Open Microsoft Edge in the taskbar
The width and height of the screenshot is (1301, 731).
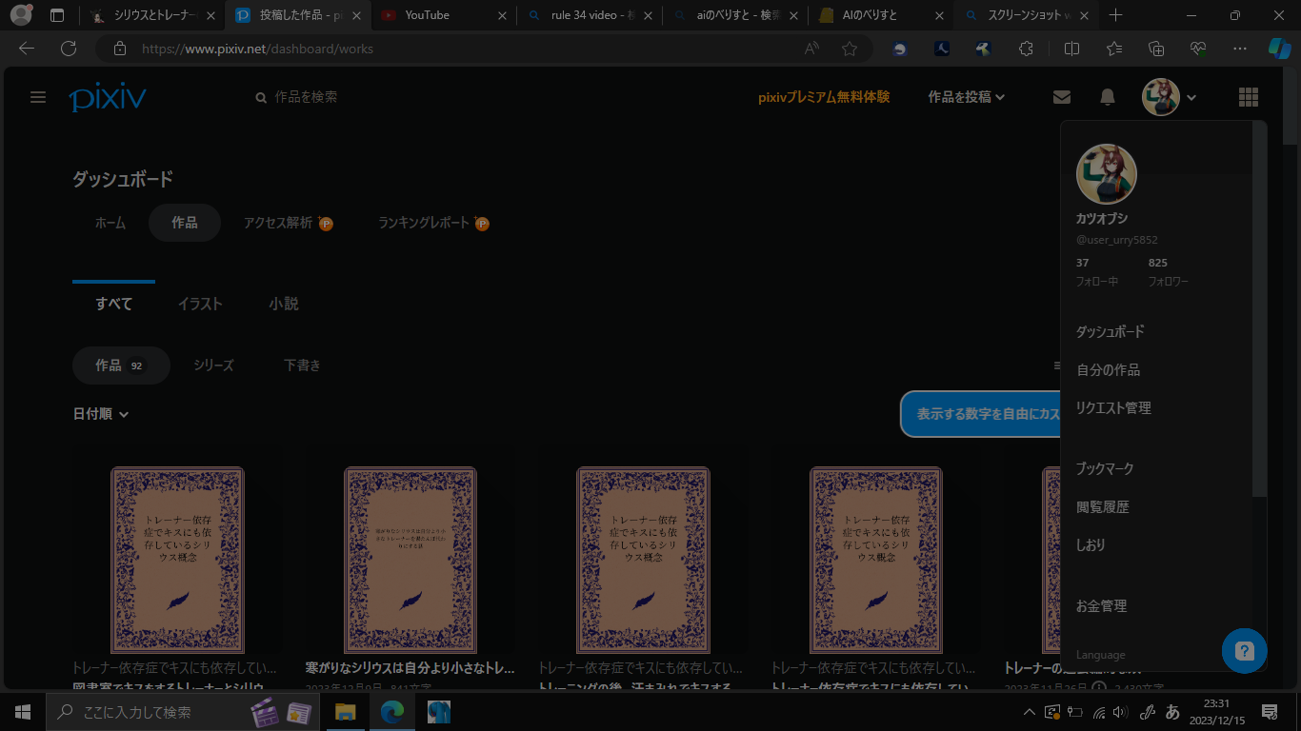pyautogui.click(x=391, y=711)
